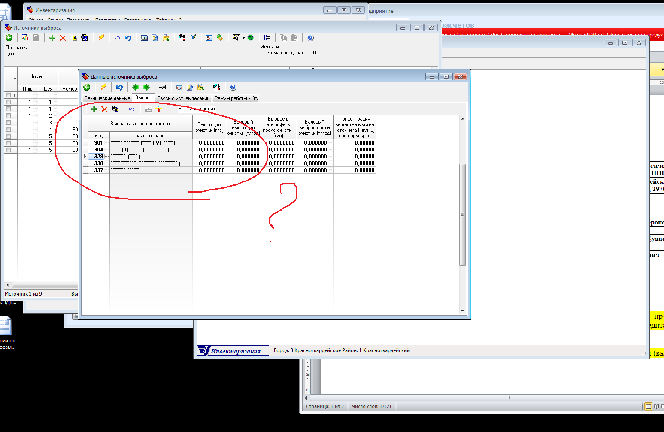
Task: Click the pushpin icon in emission data toolbar
Action: [x=163, y=88]
